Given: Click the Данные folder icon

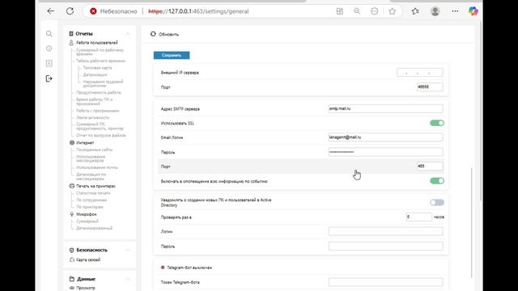Looking at the screenshot, I should pyautogui.click(x=72, y=279).
